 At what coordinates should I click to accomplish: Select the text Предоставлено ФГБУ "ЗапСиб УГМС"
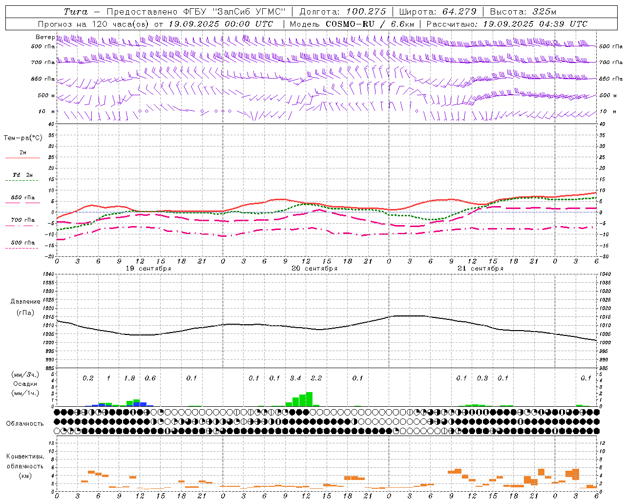(x=196, y=12)
